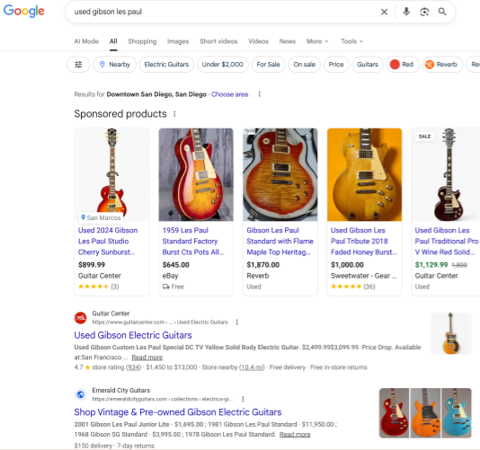Open three-dot menu for Guitar Center result
The width and height of the screenshot is (480, 450).
tap(236, 322)
